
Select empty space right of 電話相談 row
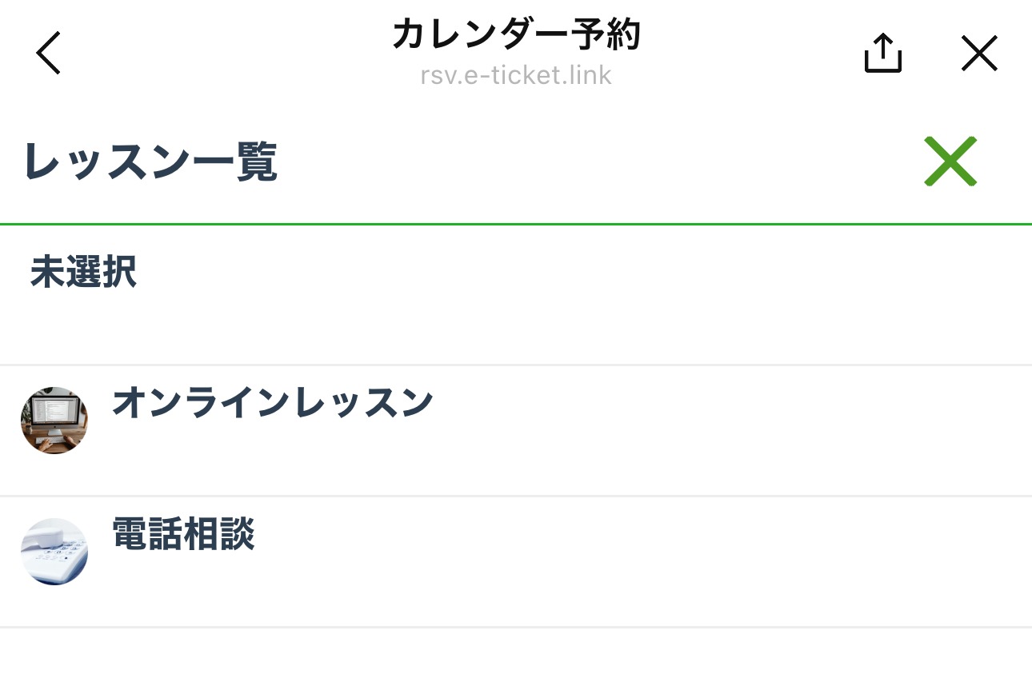[640, 562]
